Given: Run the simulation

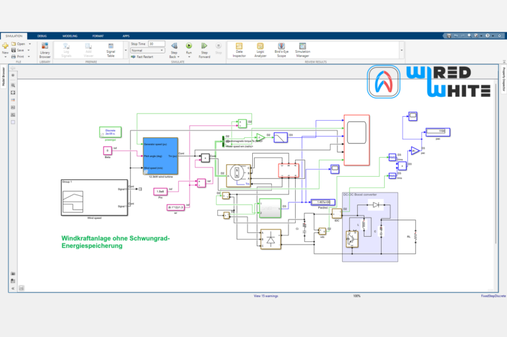Looking at the screenshot, I should click(189, 46).
